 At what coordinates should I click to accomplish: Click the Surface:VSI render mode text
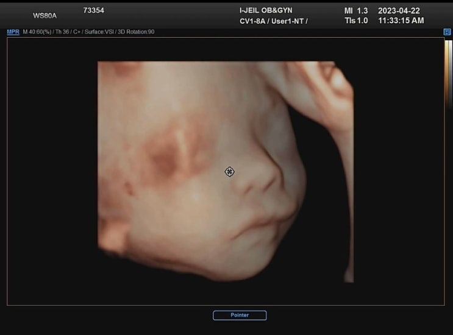[97, 32]
